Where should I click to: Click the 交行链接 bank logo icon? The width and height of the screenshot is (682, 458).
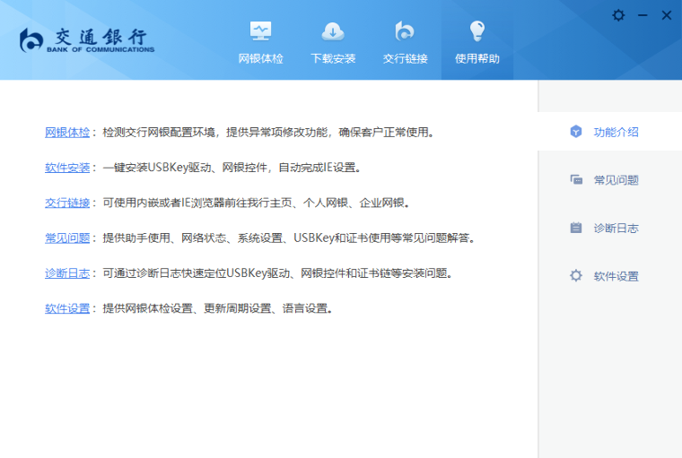click(405, 31)
